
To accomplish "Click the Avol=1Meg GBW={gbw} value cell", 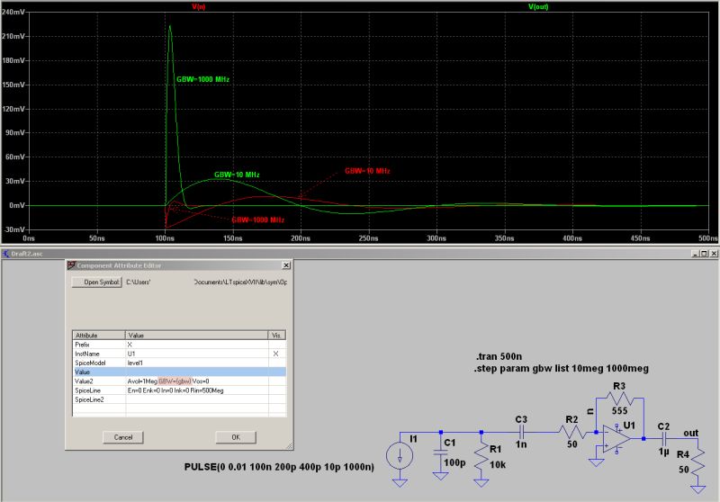I will pyautogui.click(x=196, y=381).
